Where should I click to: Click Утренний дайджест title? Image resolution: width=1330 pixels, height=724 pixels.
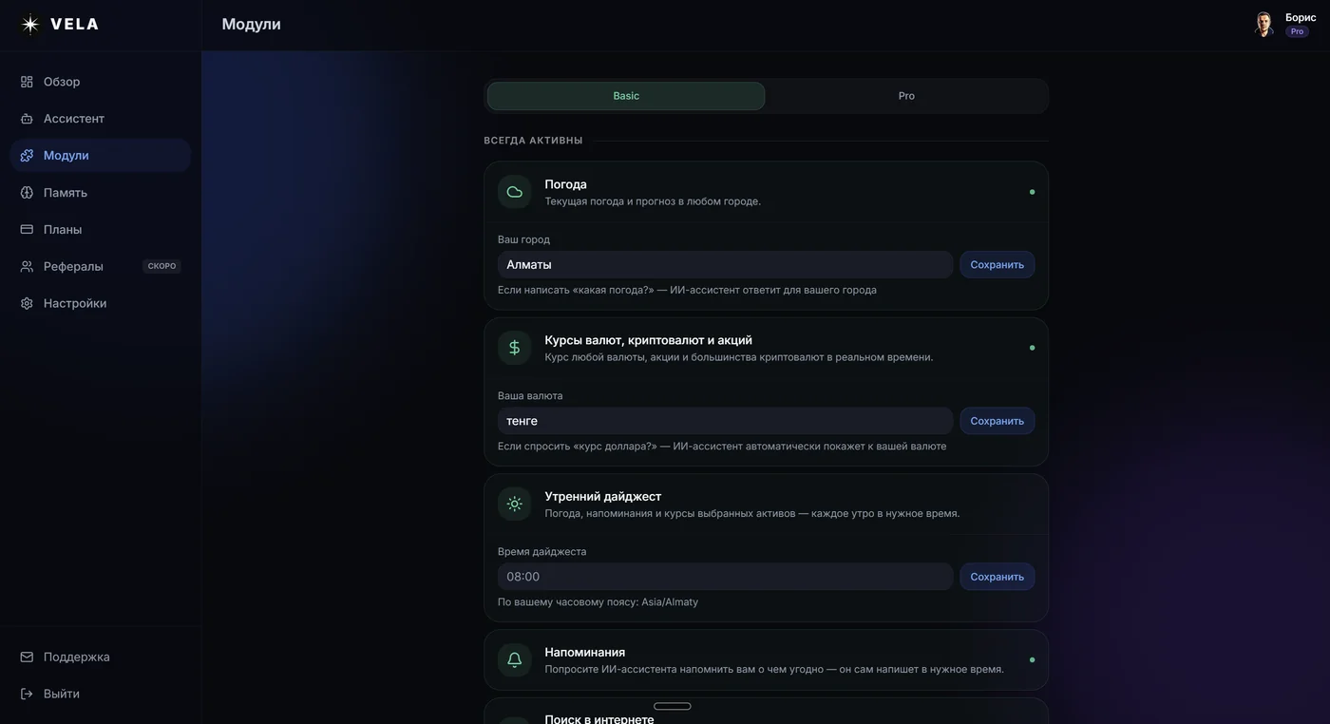click(x=602, y=496)
